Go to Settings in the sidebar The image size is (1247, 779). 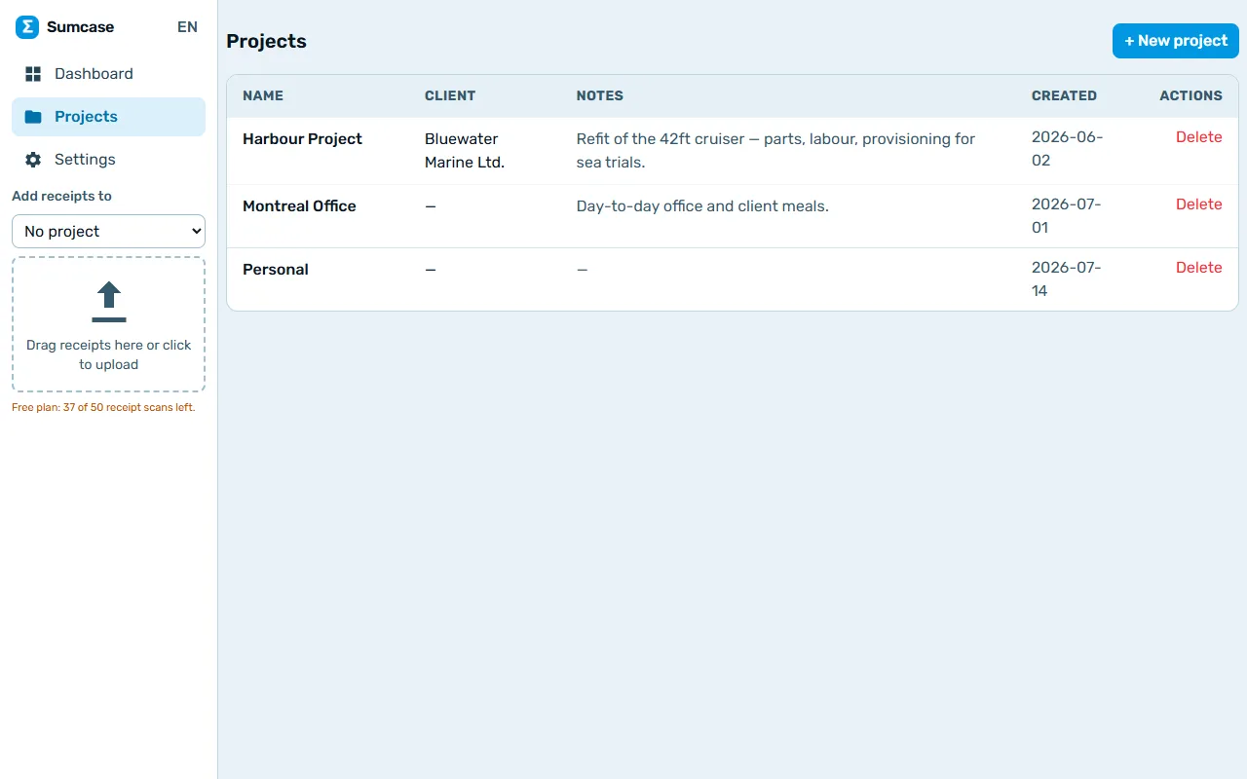point(108,160)
